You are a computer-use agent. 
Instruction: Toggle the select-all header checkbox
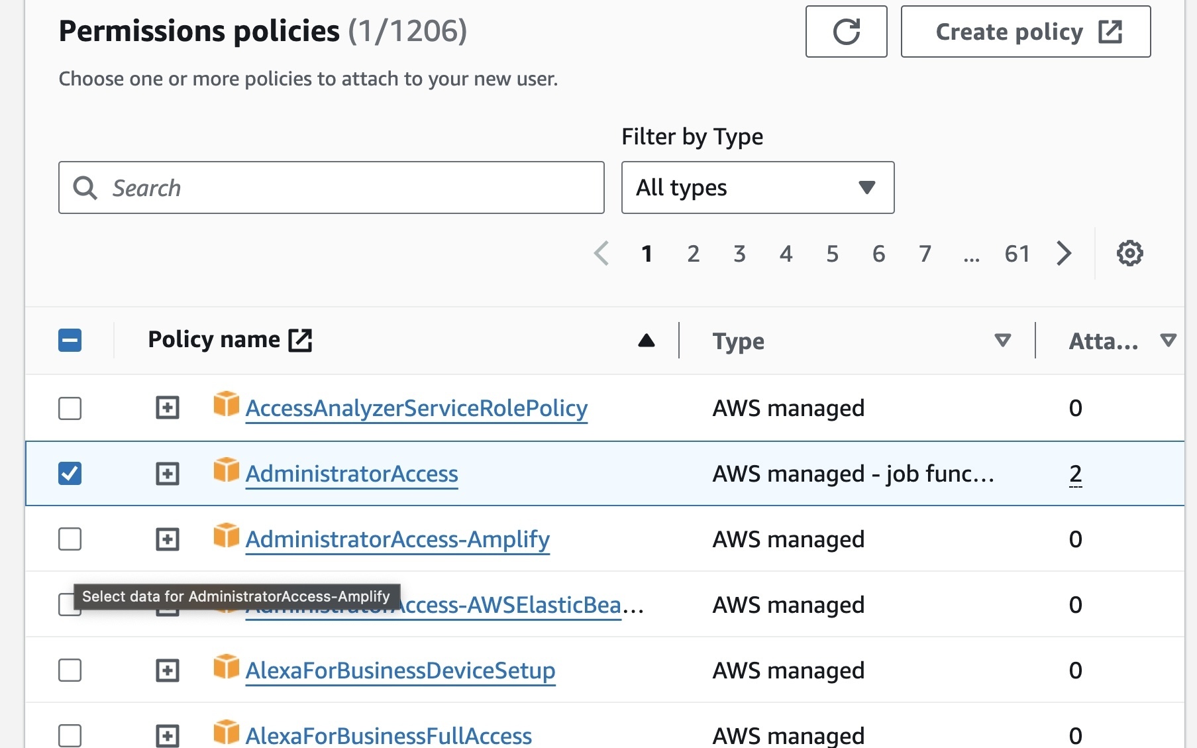coord(70,341)
